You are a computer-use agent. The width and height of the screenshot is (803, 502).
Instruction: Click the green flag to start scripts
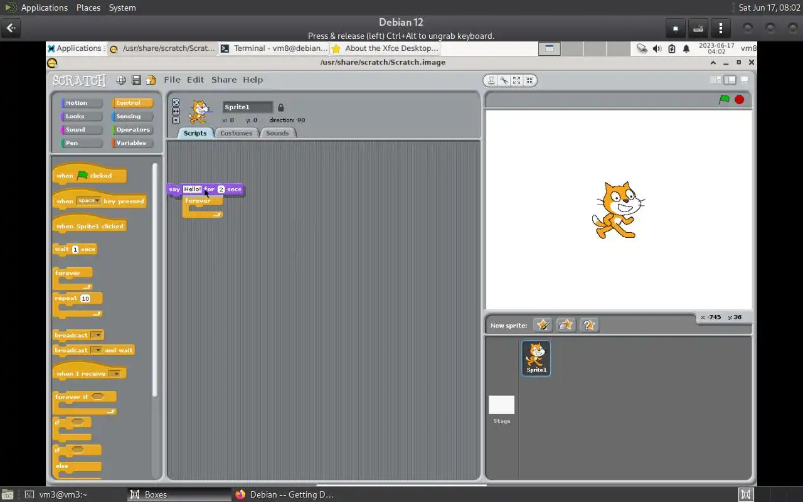pyautogui.click(x=724, y=99)
